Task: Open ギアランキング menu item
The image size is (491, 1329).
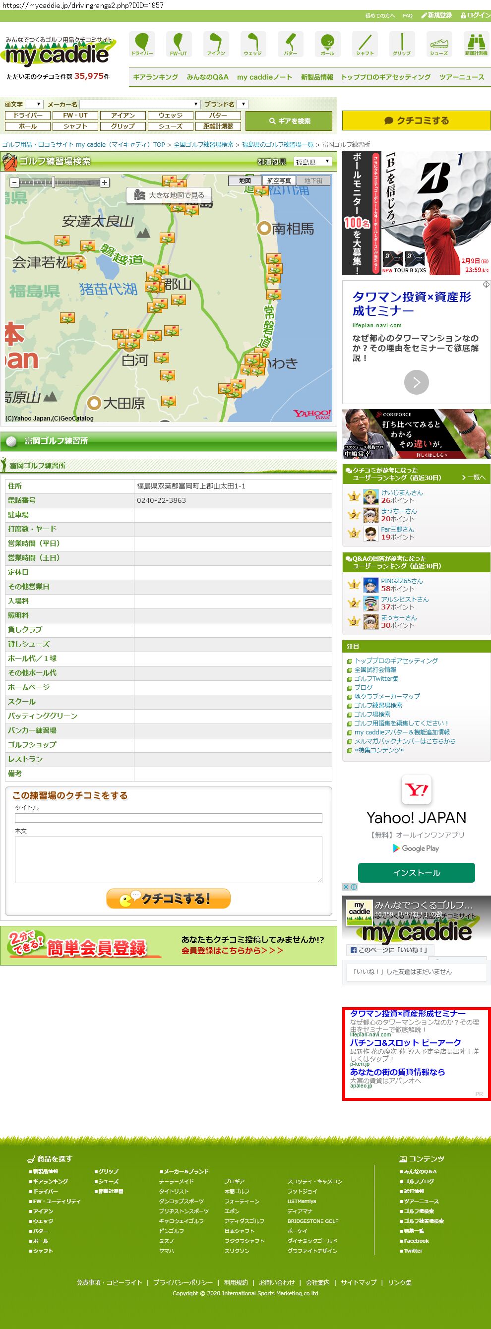Action: 155,77
